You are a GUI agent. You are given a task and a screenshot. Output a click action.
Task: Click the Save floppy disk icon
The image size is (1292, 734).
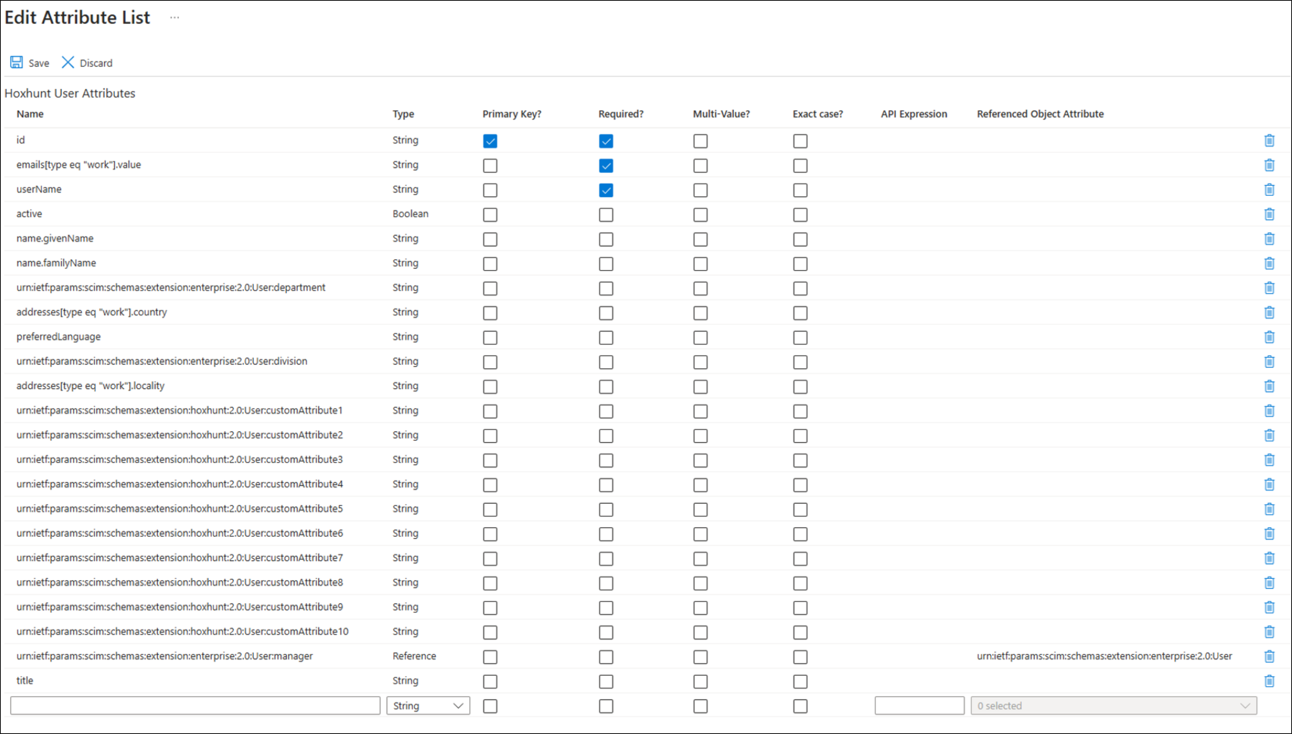[x=17, y=62]
